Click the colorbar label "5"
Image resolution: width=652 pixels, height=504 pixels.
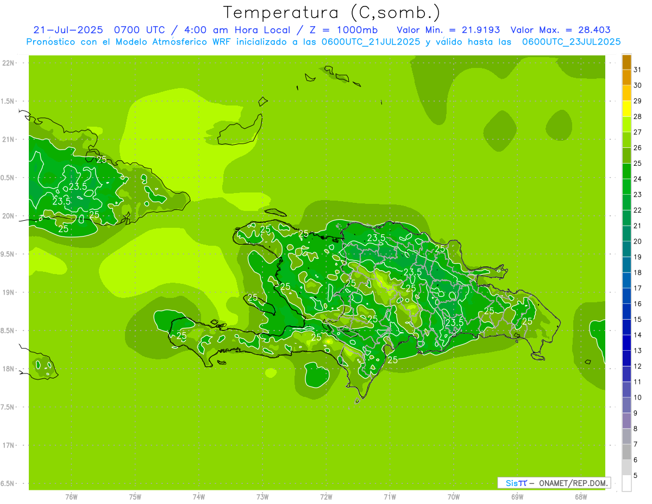click(x=636, y=476)
